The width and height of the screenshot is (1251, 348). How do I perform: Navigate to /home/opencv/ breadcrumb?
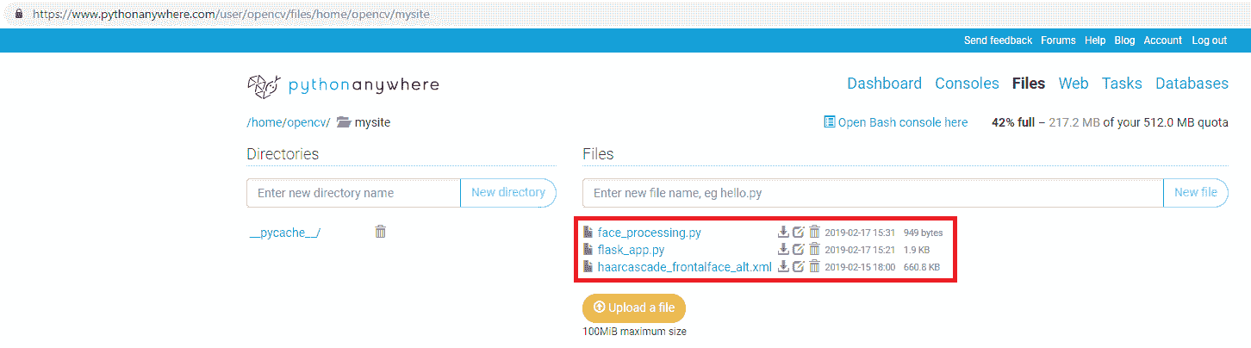coord(288,122)
